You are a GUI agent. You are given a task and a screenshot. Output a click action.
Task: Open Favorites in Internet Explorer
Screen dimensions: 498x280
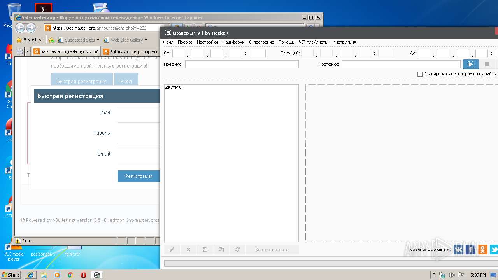tap(28, 40)
